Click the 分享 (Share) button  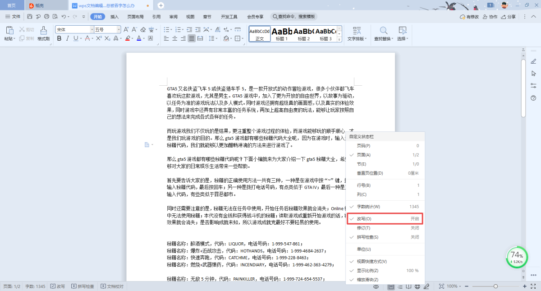[x=509, y=17]
